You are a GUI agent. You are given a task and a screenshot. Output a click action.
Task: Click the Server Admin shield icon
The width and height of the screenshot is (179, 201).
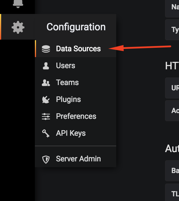click(x=46, y=159)
